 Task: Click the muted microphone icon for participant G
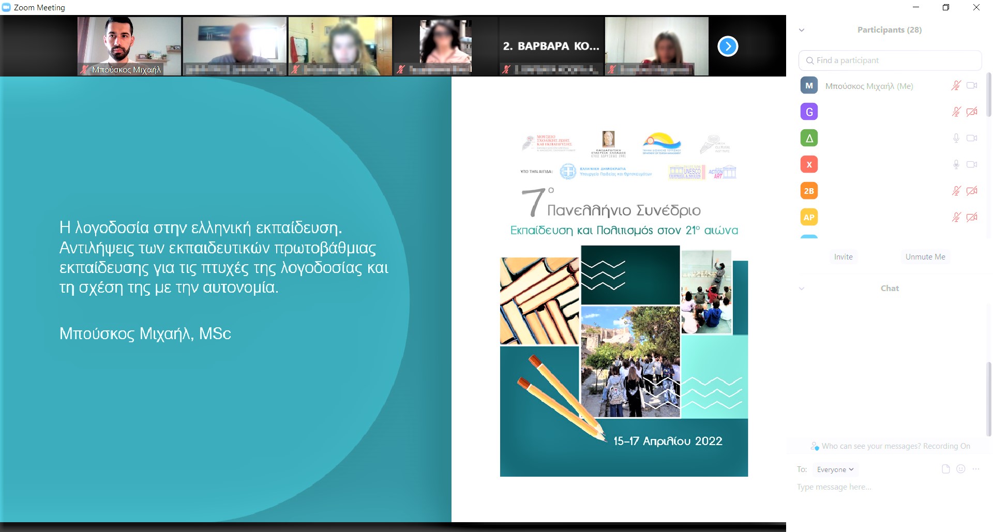956,112
